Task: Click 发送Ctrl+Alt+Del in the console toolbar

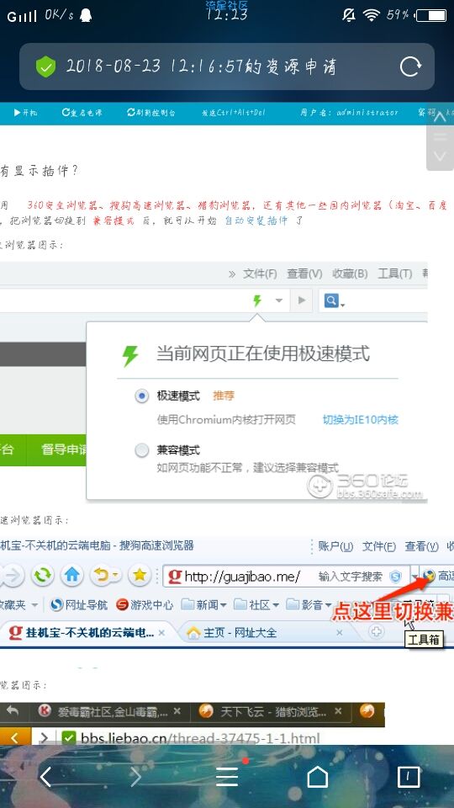Action: tap(233, 112)
